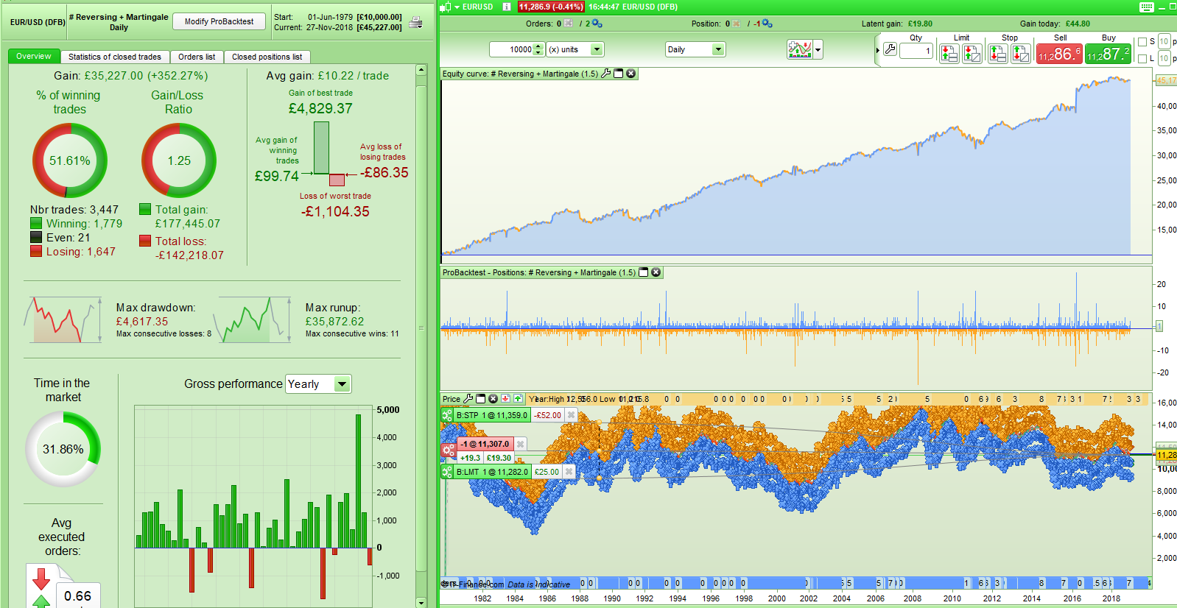
Task: Maximize the ProBacktest Positions panel
Action: coord(643,272)
